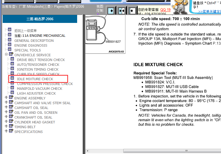221x154 pixels.
Task: Click the icon beside IDLE MIXTURE CHECK
Action: (x=12, y=78)
